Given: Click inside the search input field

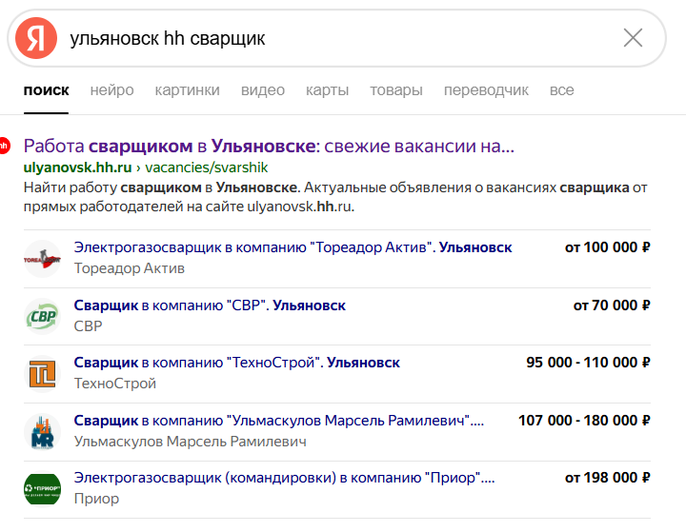Looking at the screenshot, I should 333,38.
